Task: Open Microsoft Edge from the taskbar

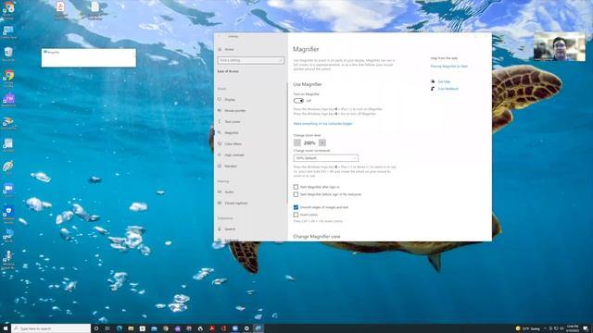Action: pos(120,328)
